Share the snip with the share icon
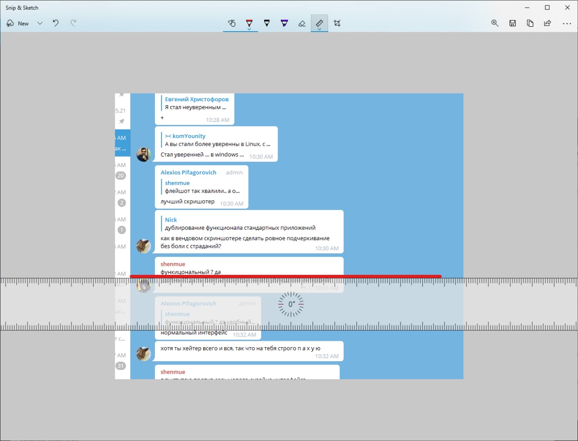 (x=547, y=23)
